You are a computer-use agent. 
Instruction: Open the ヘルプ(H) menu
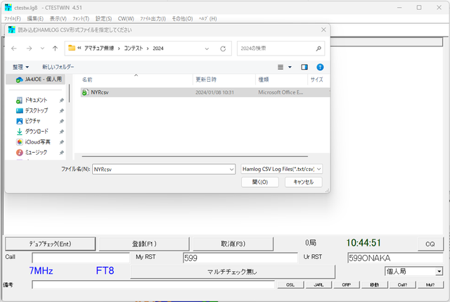(208, 19)
